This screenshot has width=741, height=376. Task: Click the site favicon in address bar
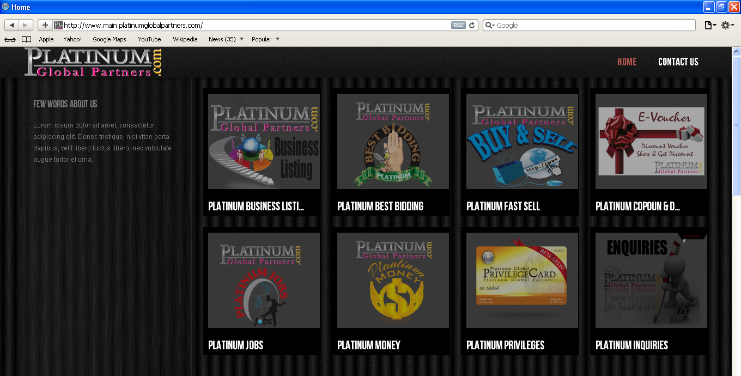(x=58, y=25)
